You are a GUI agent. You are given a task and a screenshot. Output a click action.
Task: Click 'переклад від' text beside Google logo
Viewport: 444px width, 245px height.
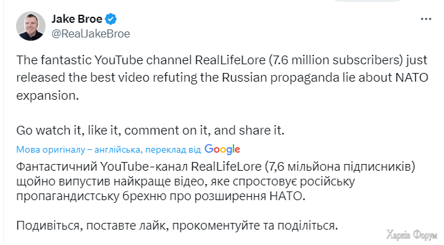point(173,150)
